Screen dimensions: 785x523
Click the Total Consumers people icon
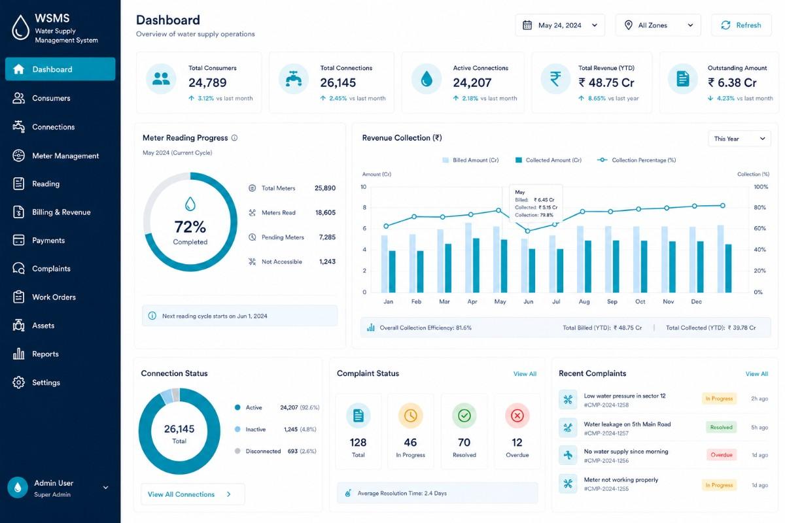click(161, 79)
